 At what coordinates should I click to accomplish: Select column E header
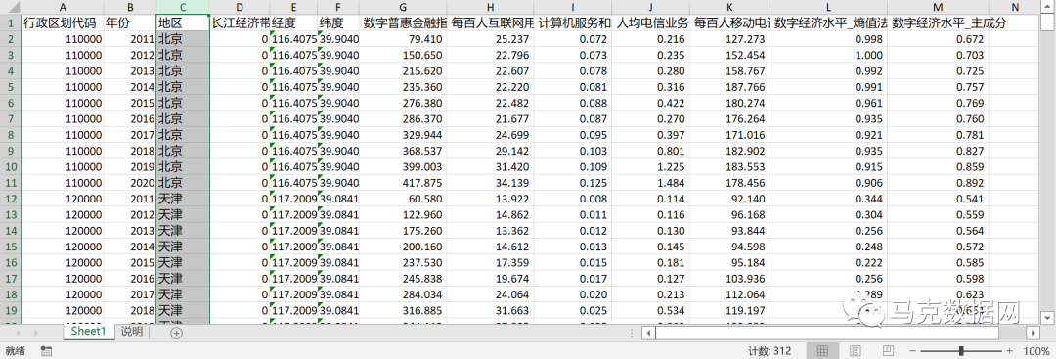[x=293, y=7]
